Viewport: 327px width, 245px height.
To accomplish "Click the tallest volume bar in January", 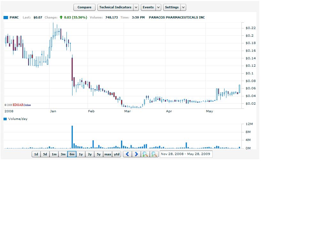I will click(72, 137).
